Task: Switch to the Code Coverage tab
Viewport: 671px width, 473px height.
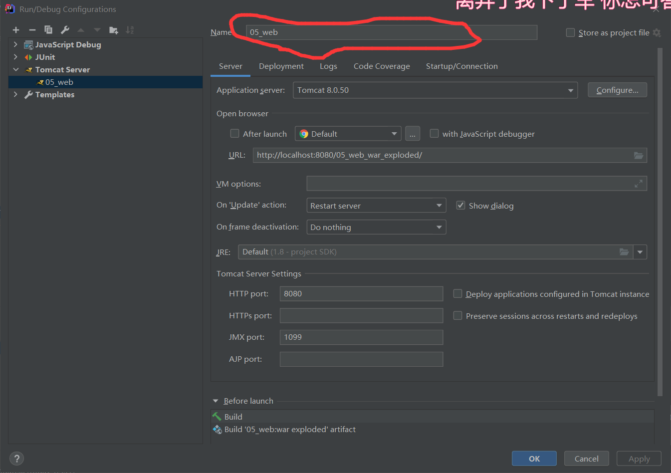Action: 382,66
